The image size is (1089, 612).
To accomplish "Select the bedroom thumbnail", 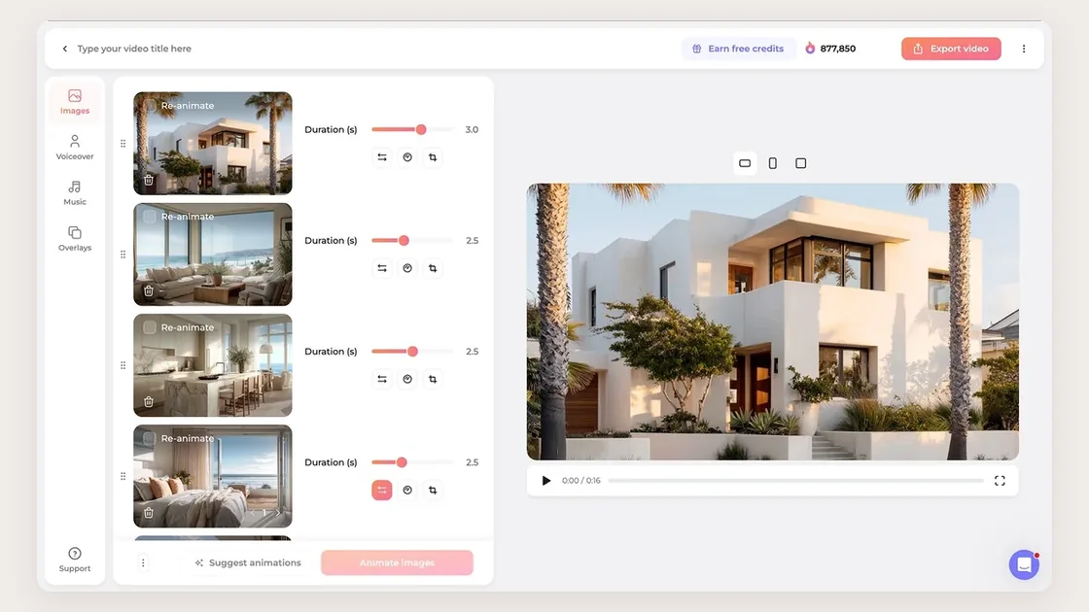I will [x=213, y=477].
